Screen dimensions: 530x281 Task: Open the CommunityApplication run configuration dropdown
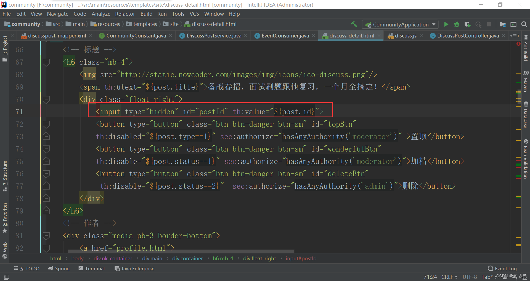(x=400, y=25)
